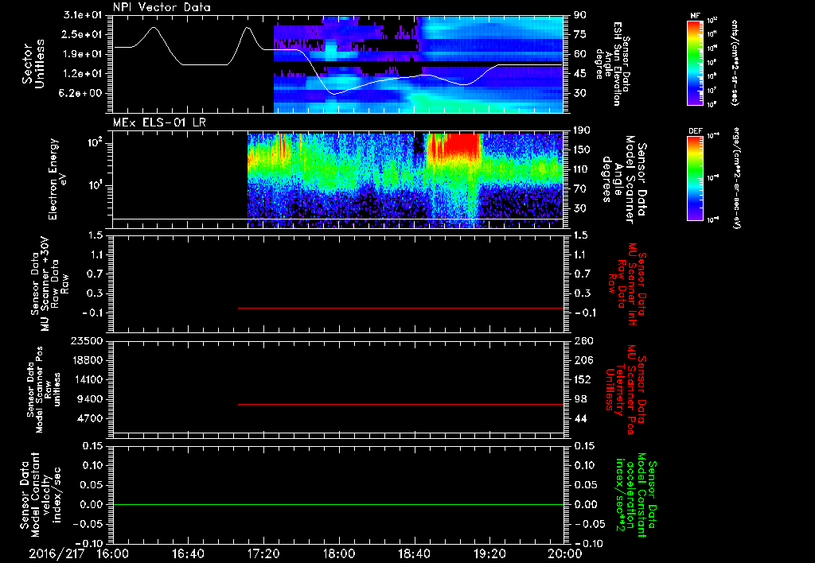Click the '9400' scanner position tick value
This screenshot has height=563, width=815.
89,399
